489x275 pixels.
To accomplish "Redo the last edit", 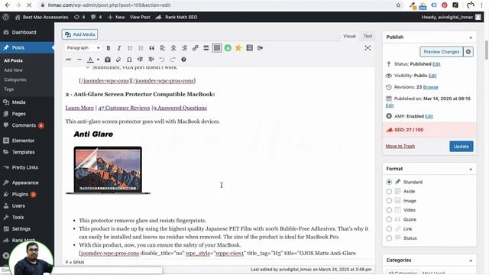I will pyautogui.click(x=173, y=60).
